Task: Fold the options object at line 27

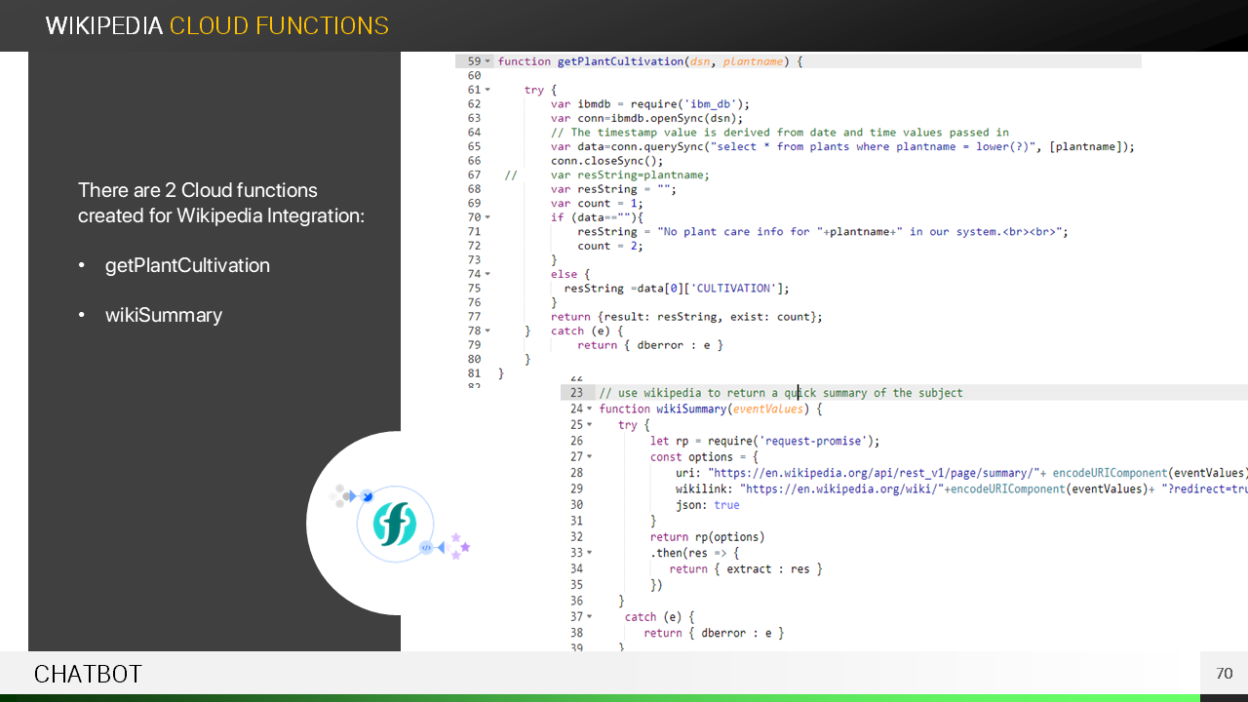Action: [x=590, y=457]
